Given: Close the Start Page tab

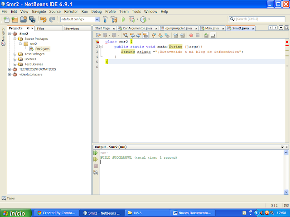Looking at the screenshot, I should tap(114, 28).
